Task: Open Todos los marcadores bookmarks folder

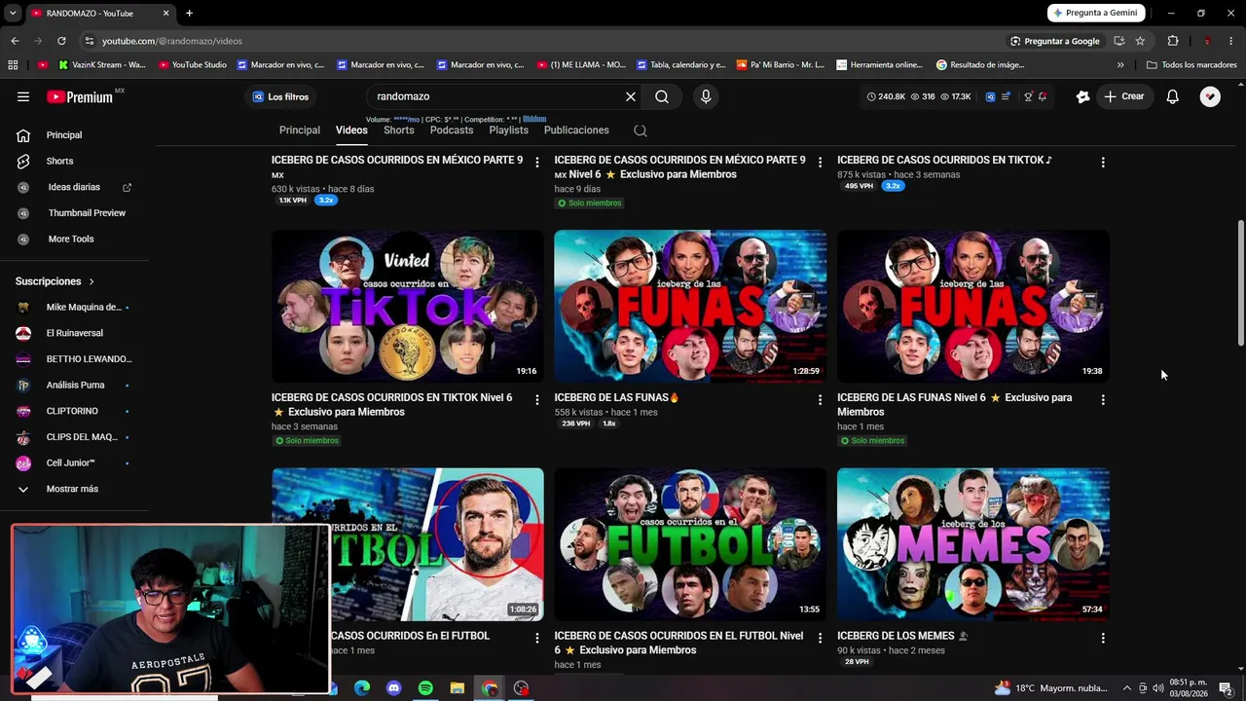Action: (x=1191, y=65)
